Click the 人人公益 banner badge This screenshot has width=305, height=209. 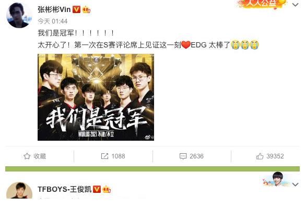point(261,4)
